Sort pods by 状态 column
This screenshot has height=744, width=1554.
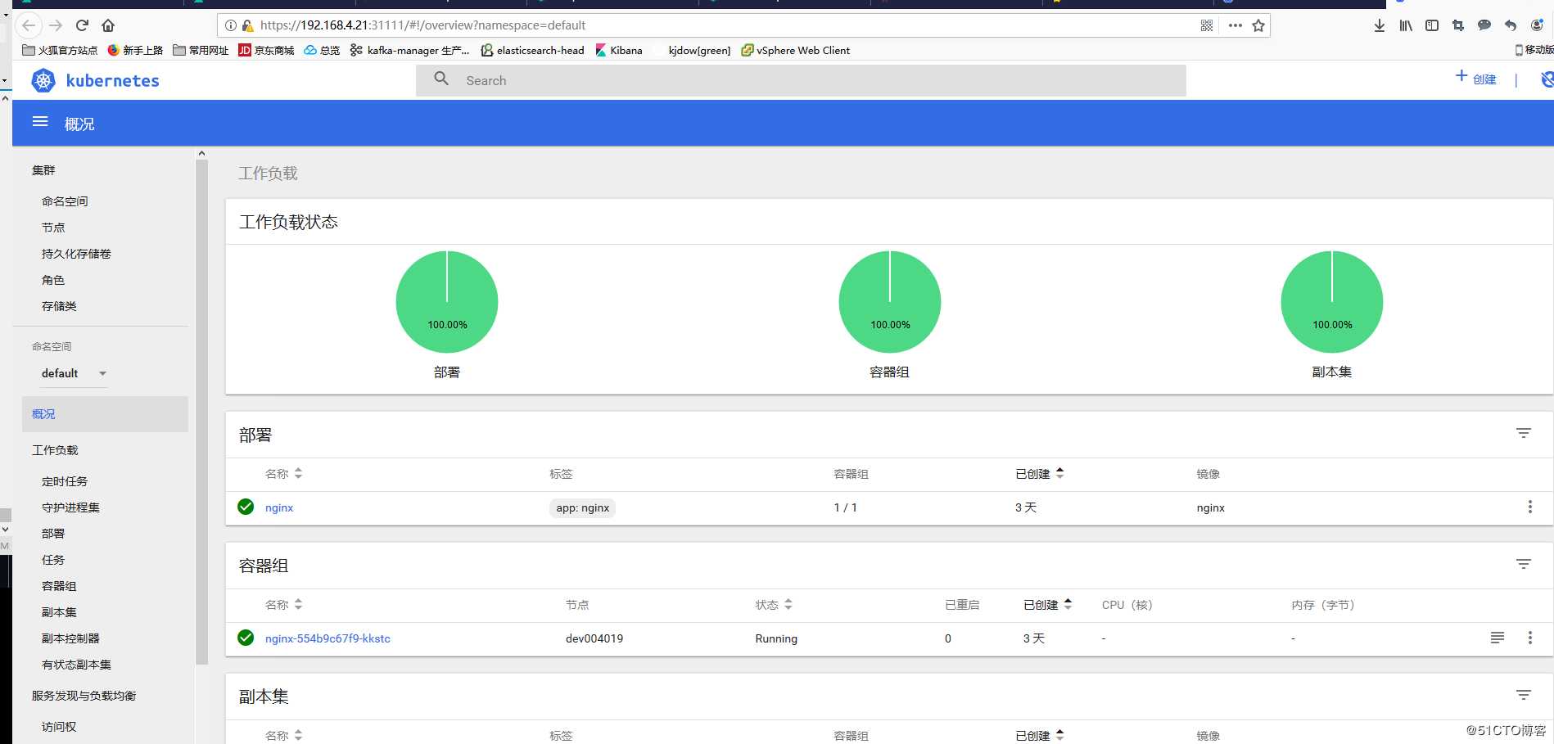(x=774, y=605)
